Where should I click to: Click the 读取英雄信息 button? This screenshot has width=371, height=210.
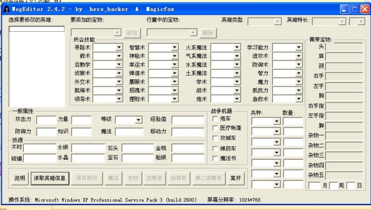pyautogui.click(x=50, y=178)
